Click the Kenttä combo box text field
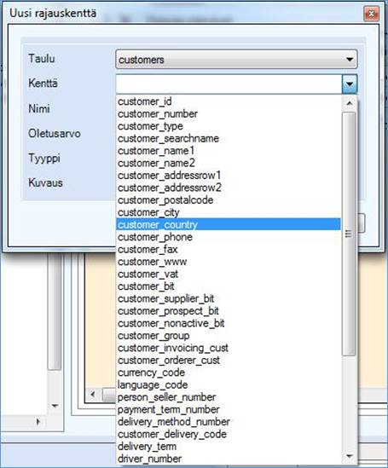The height and width of the screenshot is (468, 388). pos(229,84)
